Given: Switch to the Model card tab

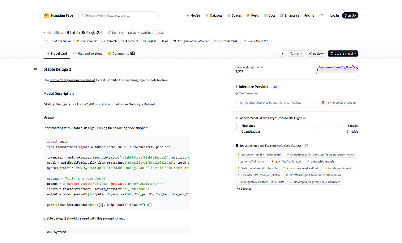Looking at the screenshot, I should tap(57, 53).
